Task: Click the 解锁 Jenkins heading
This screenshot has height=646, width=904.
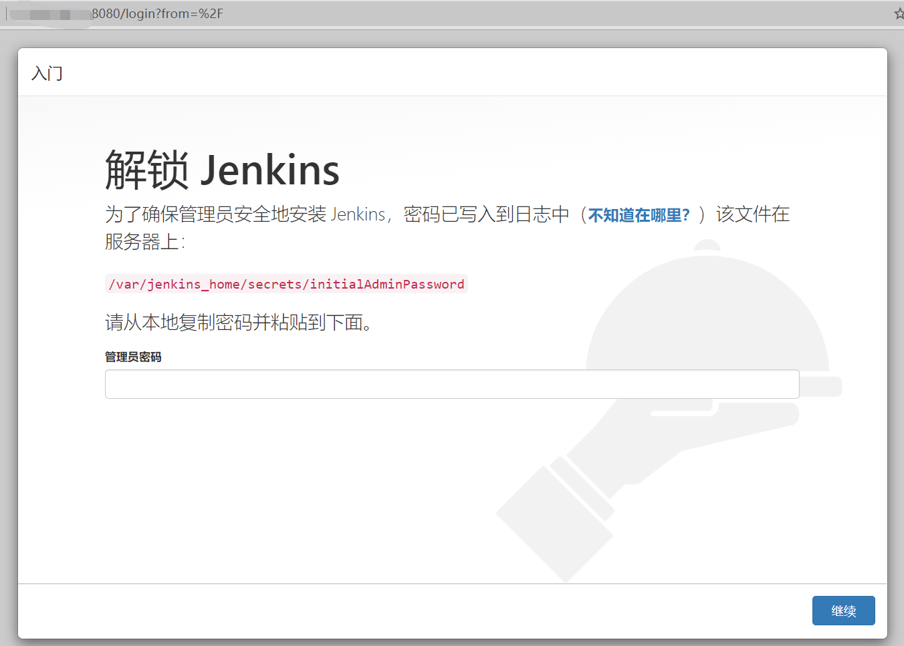Action: click(x=222, y=170)
